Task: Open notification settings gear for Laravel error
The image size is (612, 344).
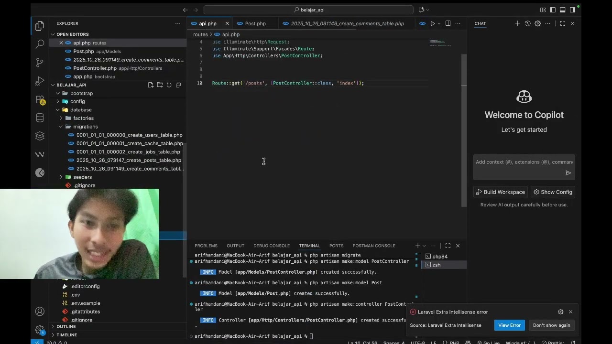Action: click(560, 312)
